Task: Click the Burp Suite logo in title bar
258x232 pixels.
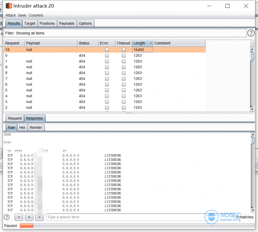Action: pyautogui.click(x=9, y=6)
